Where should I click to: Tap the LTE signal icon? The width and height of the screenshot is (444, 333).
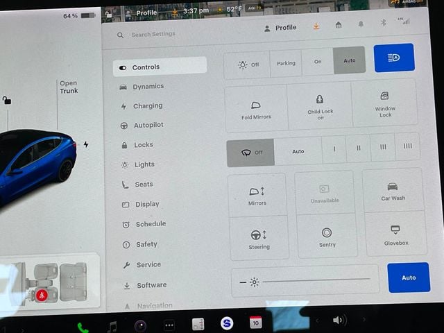pyautogui.click(x=404, y=21)
